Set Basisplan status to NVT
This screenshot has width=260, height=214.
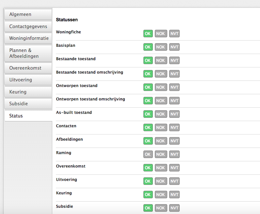click(x=174, y=47)
